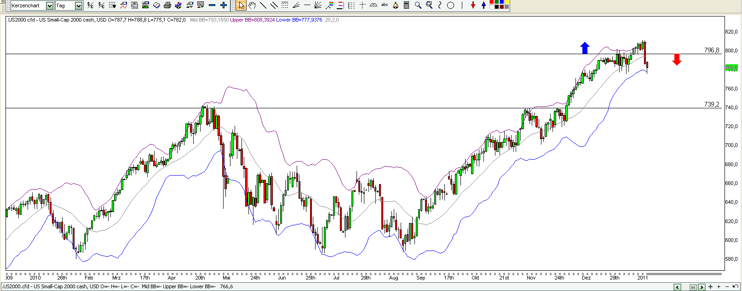The height and width of the screenshot is (291, 742).
Task: Click the Upper BB=808,3924 legend text
Action: 252,20
